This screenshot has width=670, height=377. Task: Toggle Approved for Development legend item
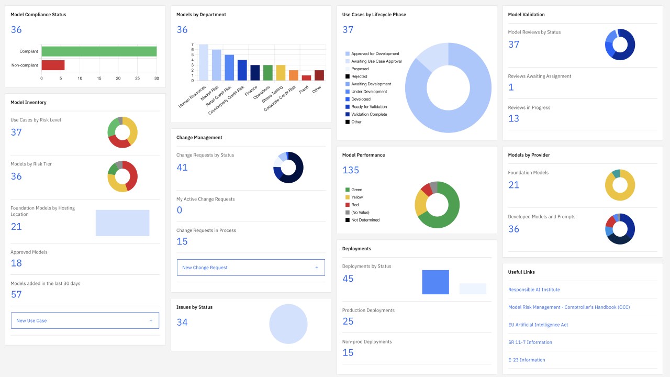tap(372, 53)
